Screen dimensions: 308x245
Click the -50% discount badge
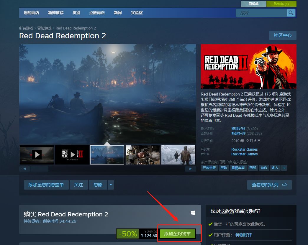tap(128, 234)
